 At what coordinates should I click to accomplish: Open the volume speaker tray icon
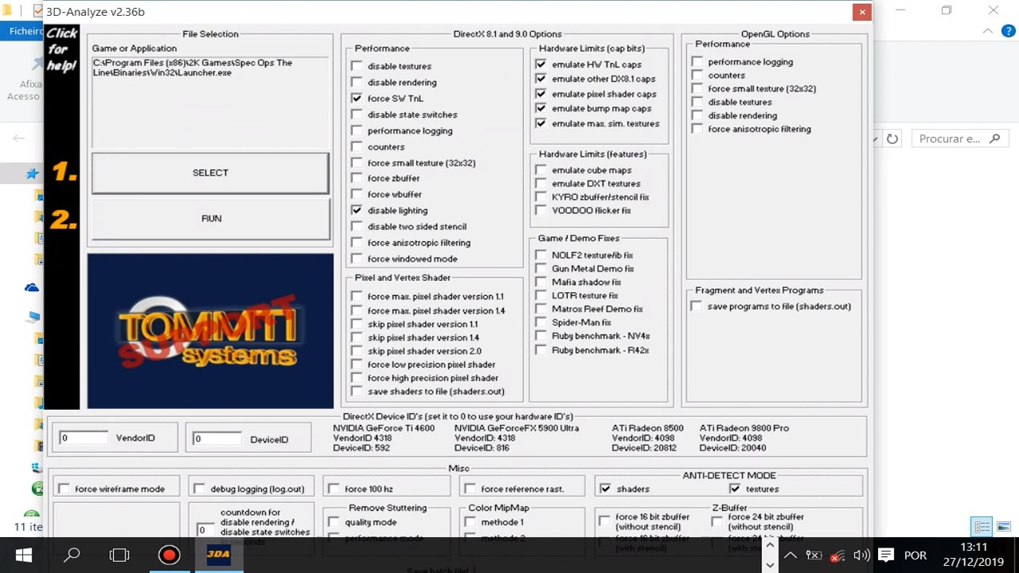tap(861, 555)
